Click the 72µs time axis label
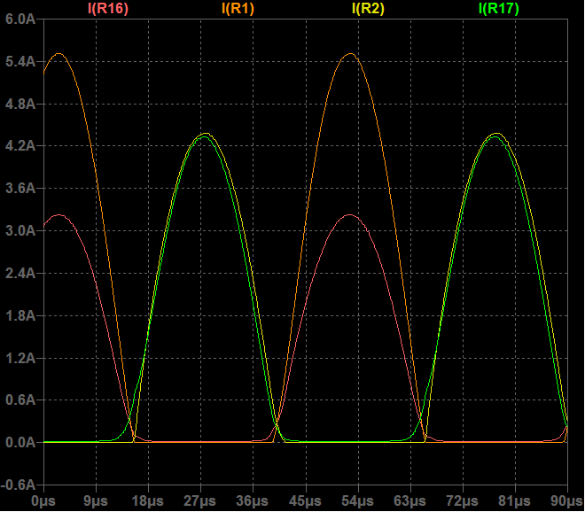Image resolution: width=585 pixels, height=512 pixels. pos(463,500)
